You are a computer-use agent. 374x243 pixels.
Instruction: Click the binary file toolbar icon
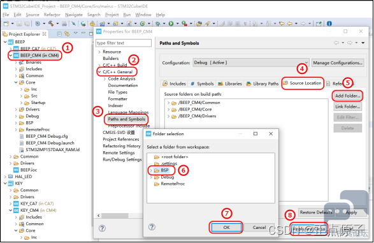click(64, 24)
